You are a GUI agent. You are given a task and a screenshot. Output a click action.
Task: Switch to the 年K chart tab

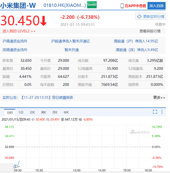tap(66, 112)
